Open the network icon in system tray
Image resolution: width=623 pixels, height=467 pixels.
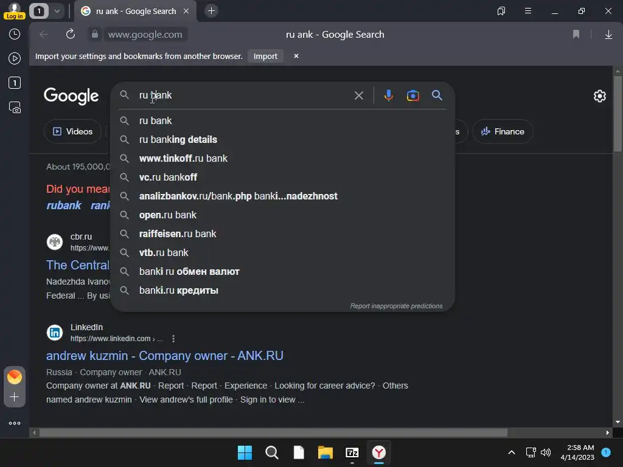pos(531,452)
